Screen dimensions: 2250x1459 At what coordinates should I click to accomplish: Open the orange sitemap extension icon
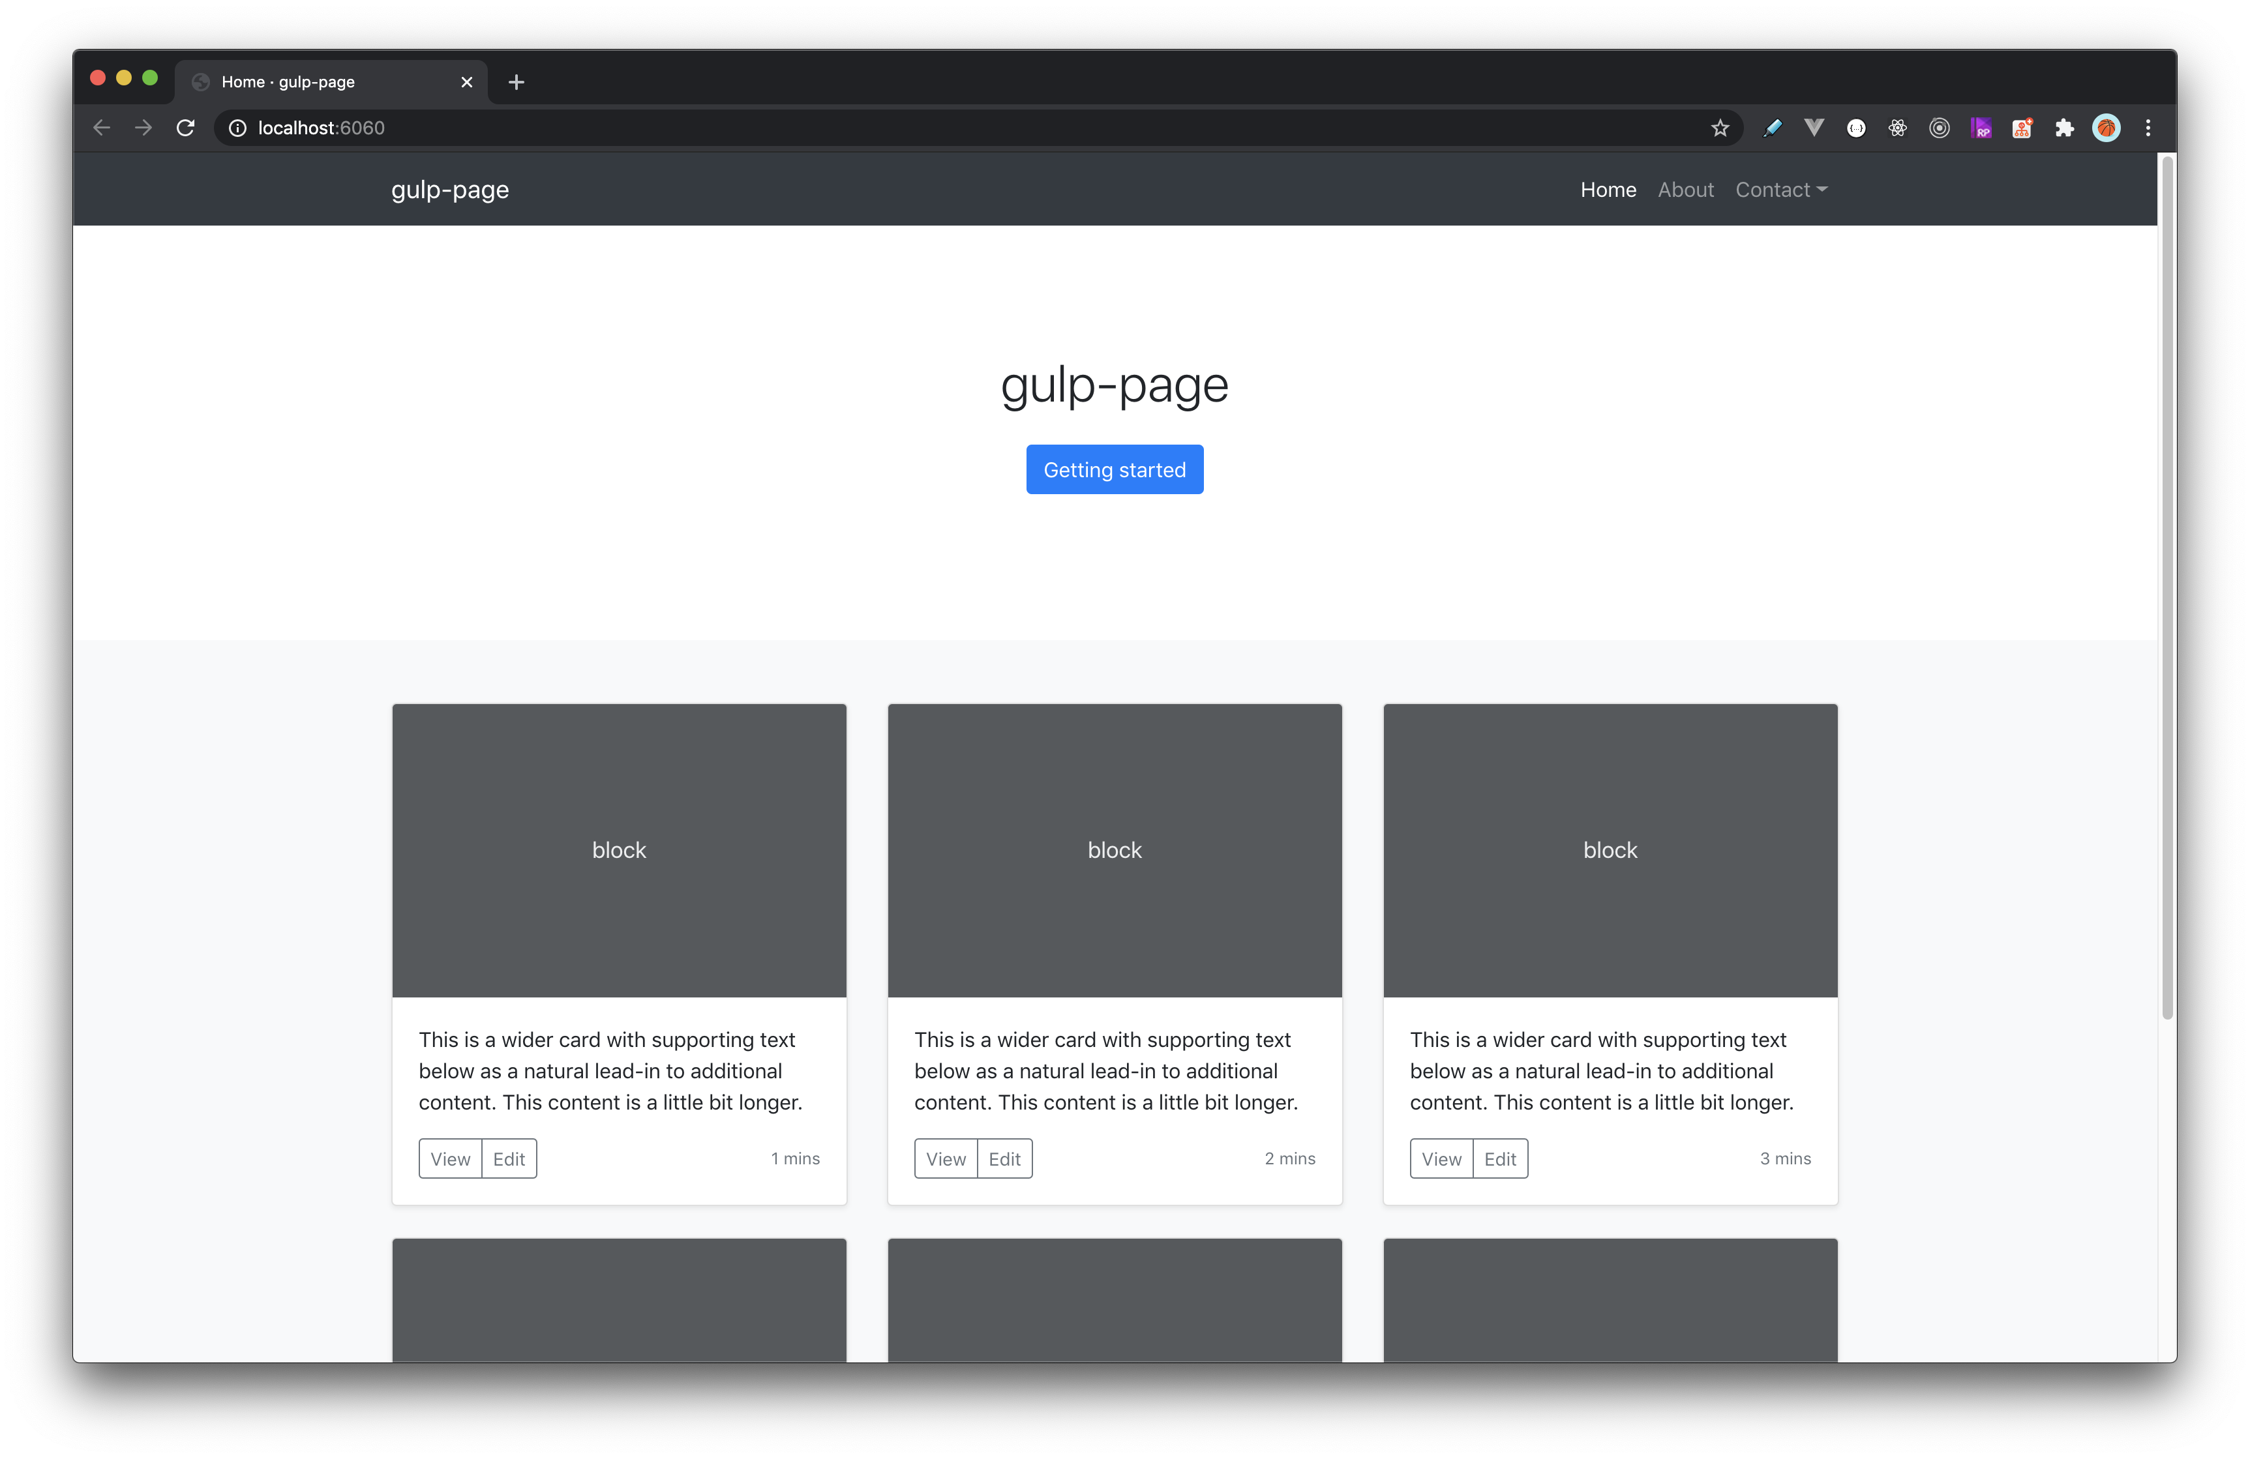(x=2022, y=128)
